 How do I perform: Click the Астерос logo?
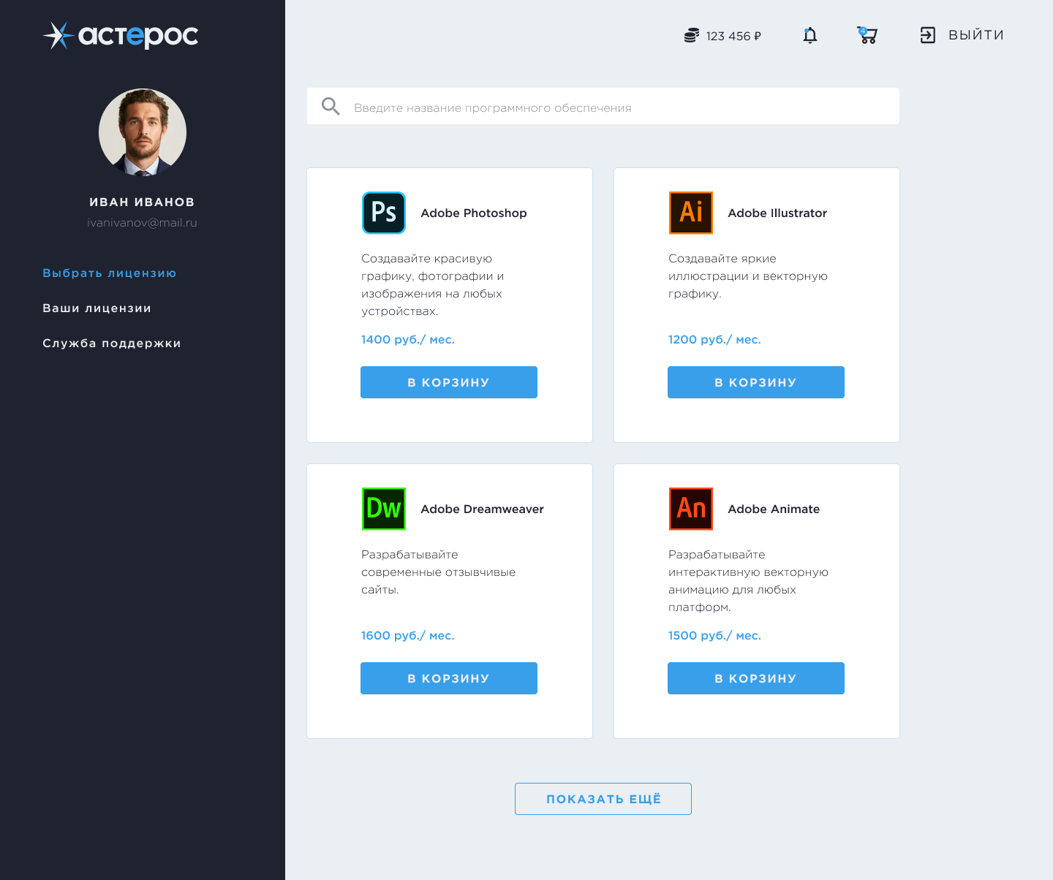tap(121, 35)
